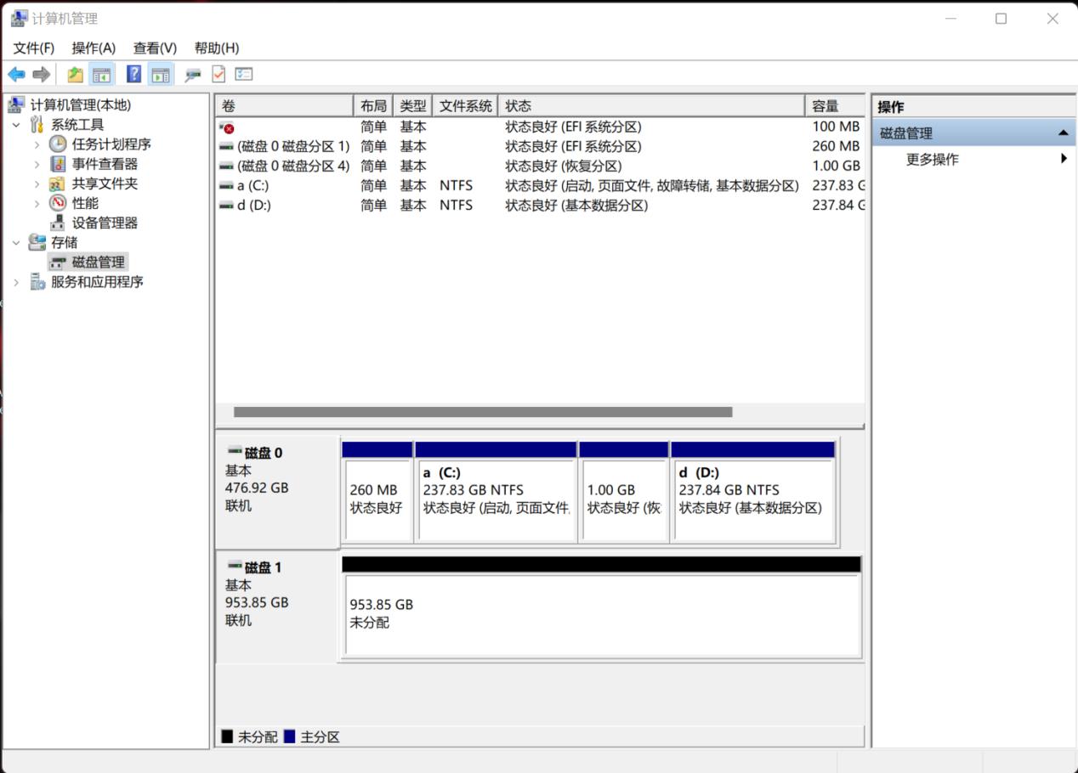Expand the 更多操作 menu arrow
The width and height of the screenshot is (1078, 773).
(1065, 159)
